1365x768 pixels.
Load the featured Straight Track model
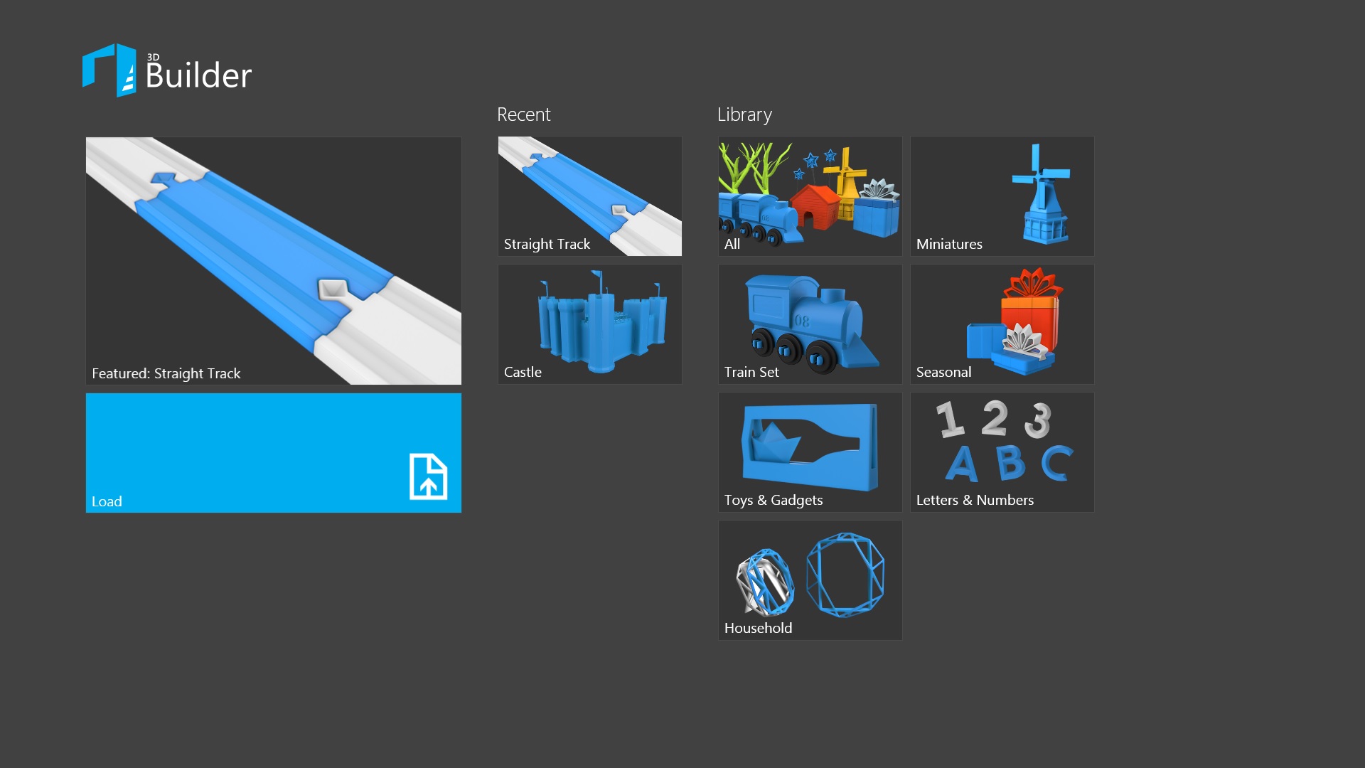274,259
